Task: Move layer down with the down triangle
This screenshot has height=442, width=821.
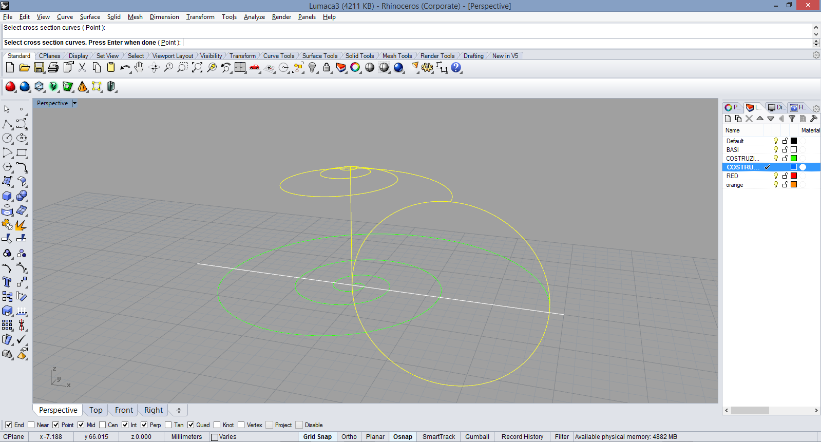Action: pos(771,119)
